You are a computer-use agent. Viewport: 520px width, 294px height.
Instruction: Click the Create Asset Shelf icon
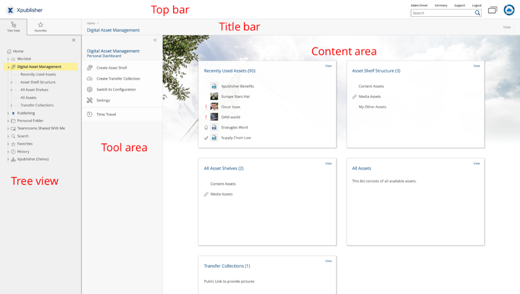(90, 68)
